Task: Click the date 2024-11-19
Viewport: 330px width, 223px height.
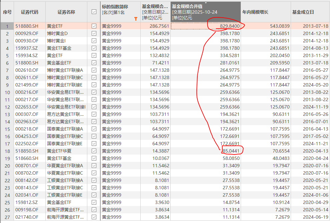Action: (315, 107)
